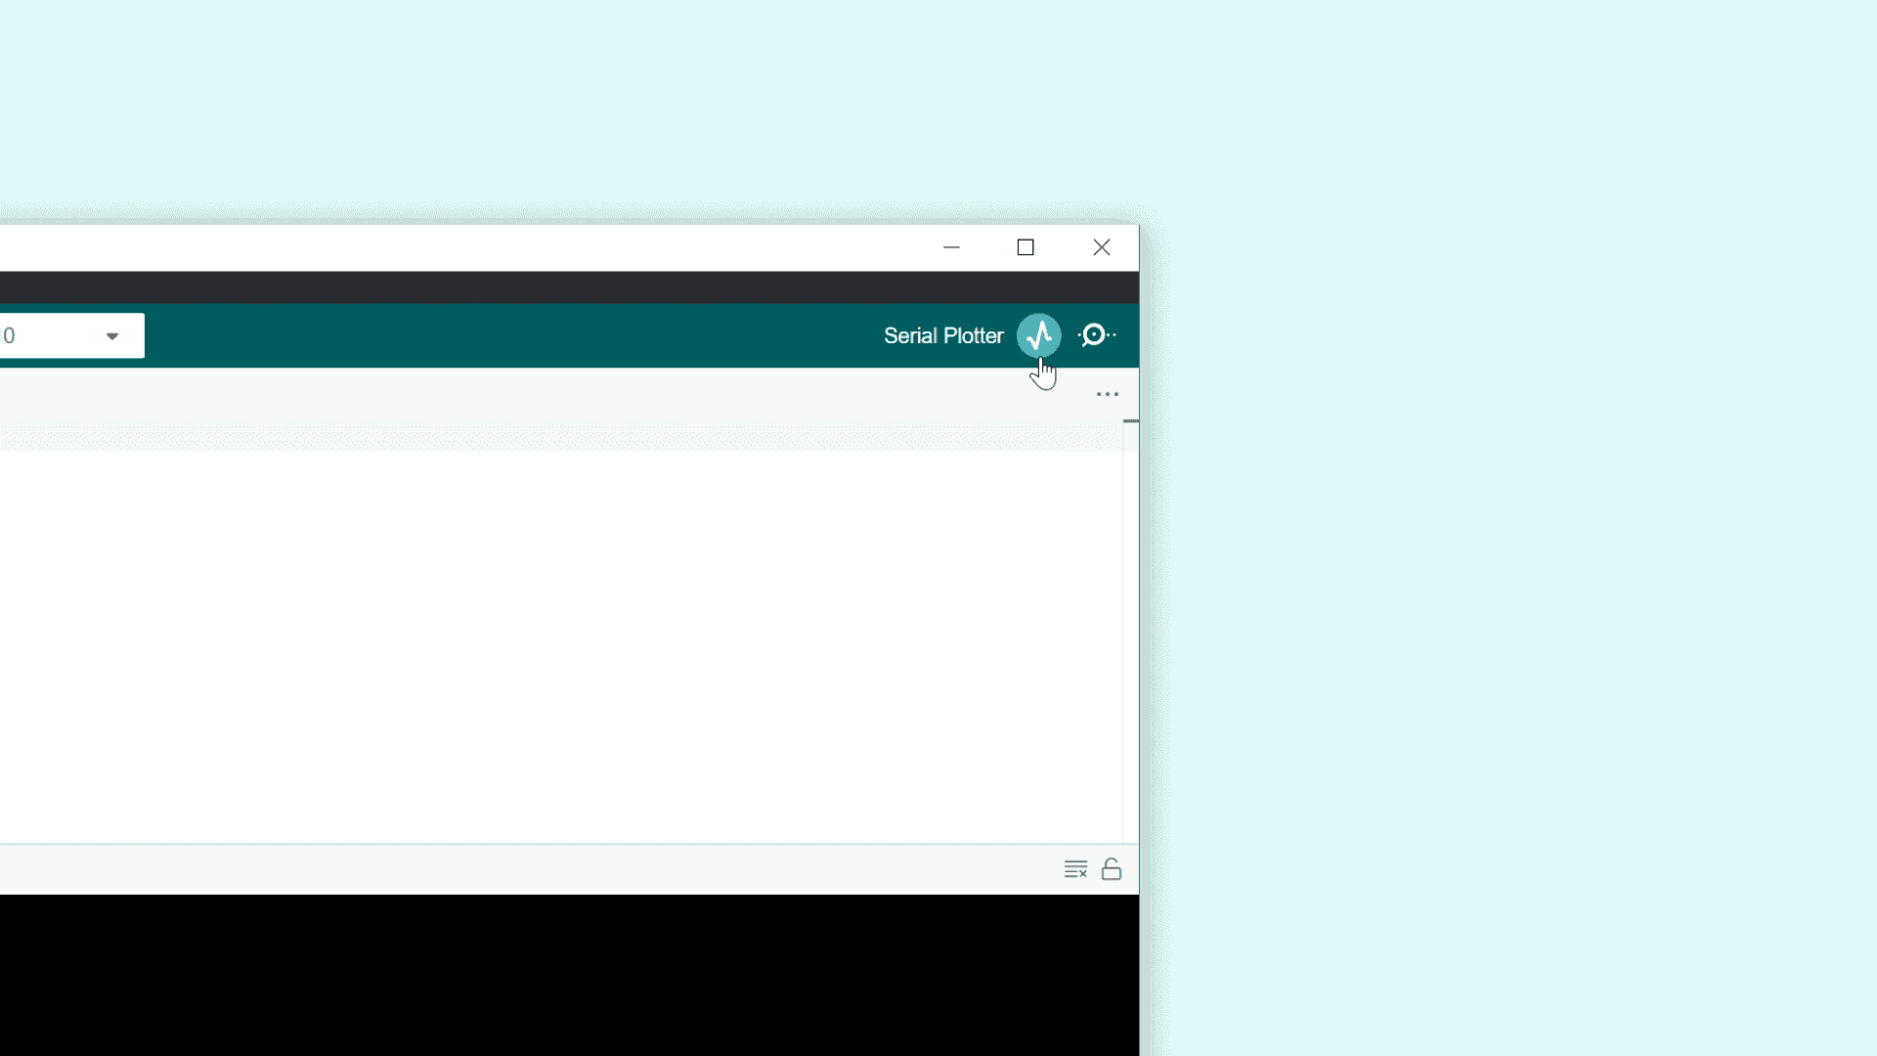Click the Clear Output icon
Image resolution: width=1877 pixels, height=1056 pixels.
pos(1075,869)
